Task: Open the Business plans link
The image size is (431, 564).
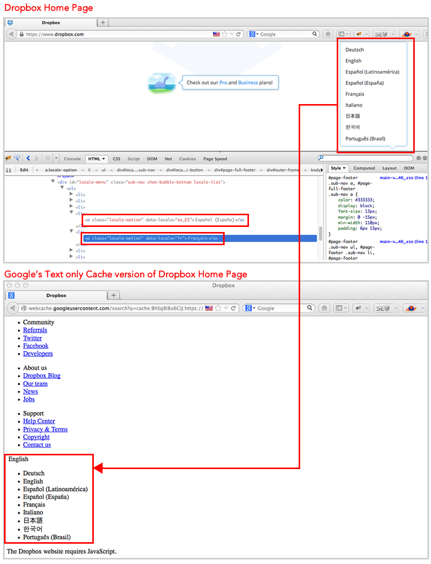Action: click(x=248, y=82)
